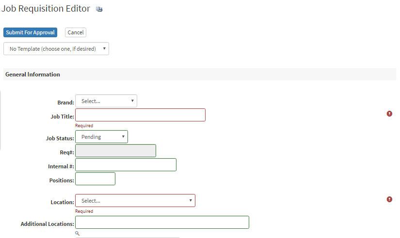The image size is (400, 238).
Task: Open the Location select dropdown
Action: [x=135, y=201]
